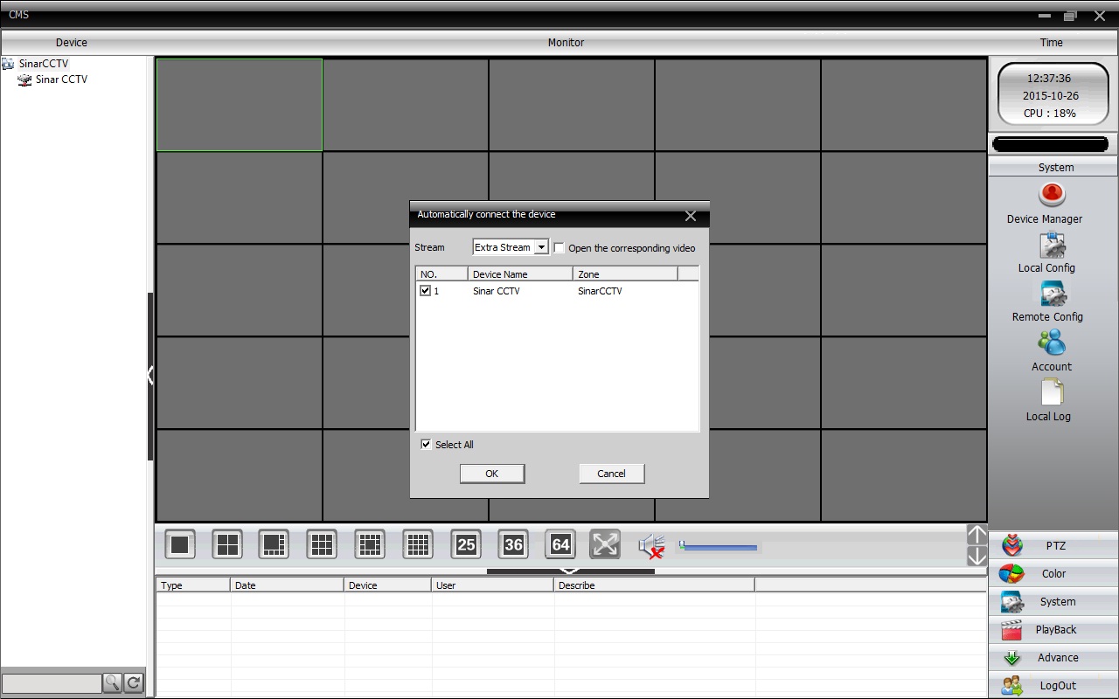Viewport: 1119px width, 699px height.
Task: Toggle full screen view
Action: [605, 544]
